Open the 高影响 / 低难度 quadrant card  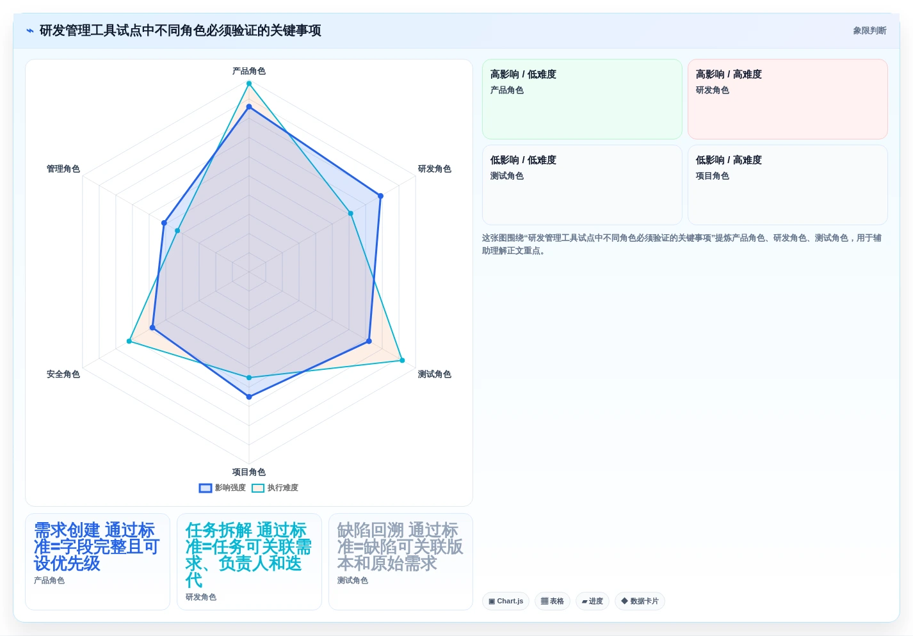click(582, 99)
